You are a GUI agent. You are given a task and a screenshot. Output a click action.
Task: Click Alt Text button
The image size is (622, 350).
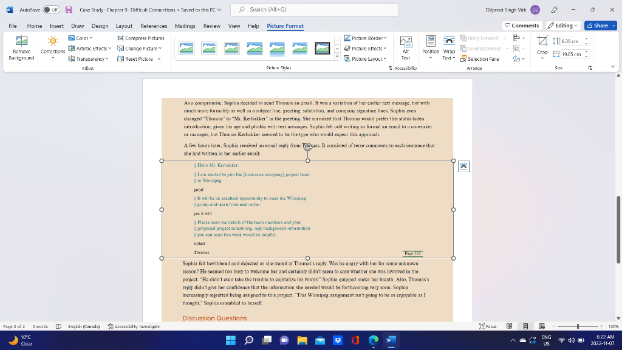click(405, 48)
